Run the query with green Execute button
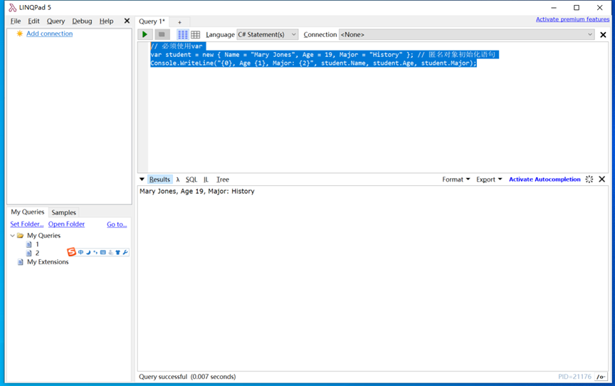This screenshot has height=386, width=615. point(144,34)
